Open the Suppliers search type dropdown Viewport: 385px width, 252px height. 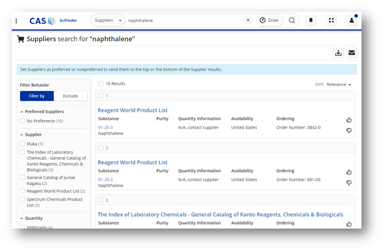(x=108, y=20)
